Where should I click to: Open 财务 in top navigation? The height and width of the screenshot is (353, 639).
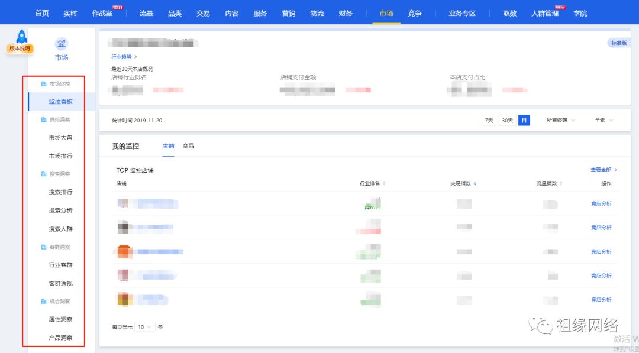[345, 14]
